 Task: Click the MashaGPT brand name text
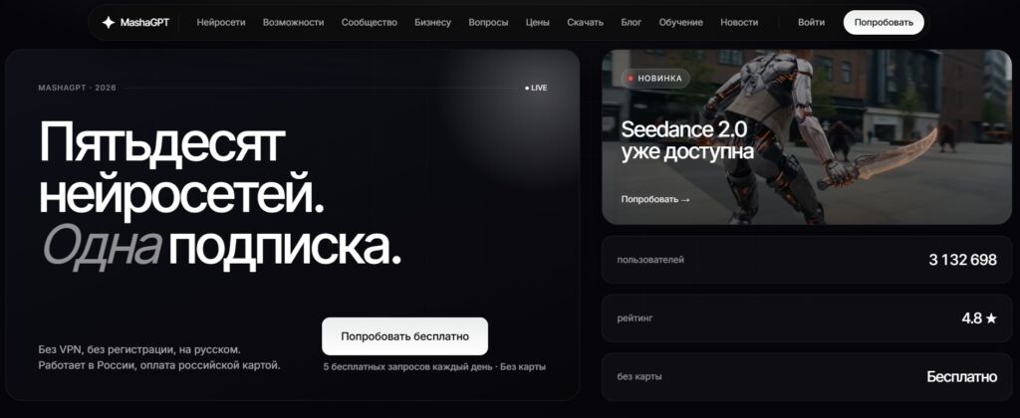coord(144,22)
